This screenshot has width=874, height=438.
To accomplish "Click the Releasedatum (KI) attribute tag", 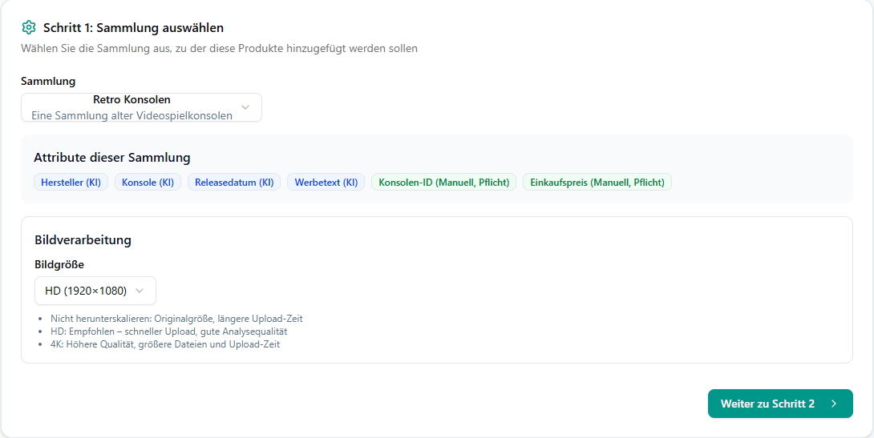I will click(x=234, y=183).
